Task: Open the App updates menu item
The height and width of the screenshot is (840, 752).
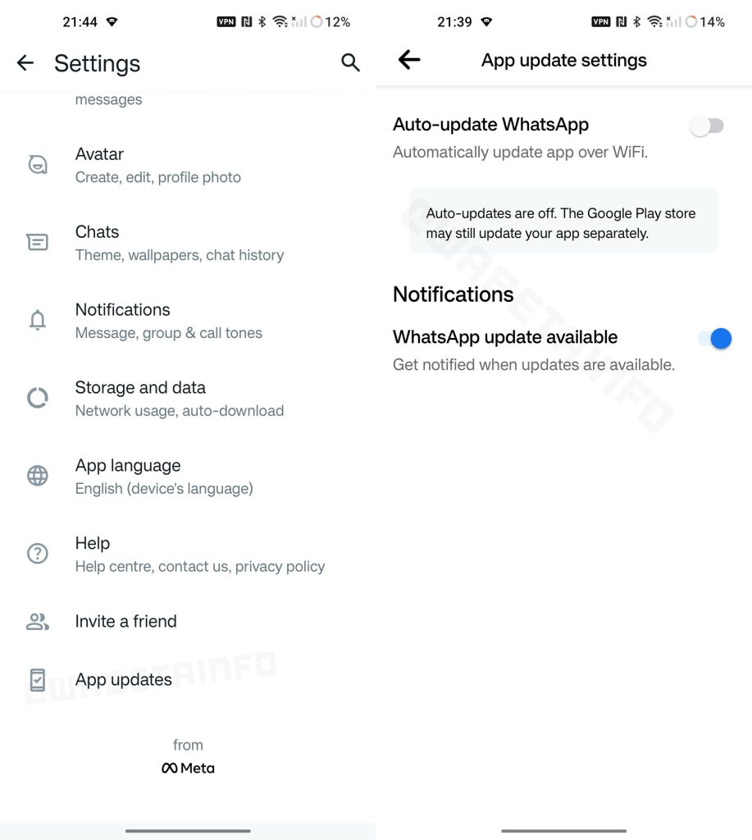Action: point(188,680)
